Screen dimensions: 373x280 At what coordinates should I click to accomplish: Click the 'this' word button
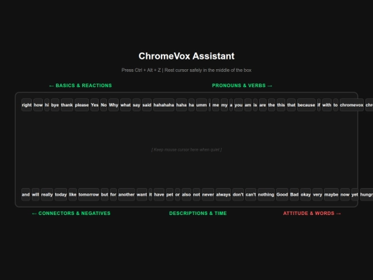tap(281, 105)
